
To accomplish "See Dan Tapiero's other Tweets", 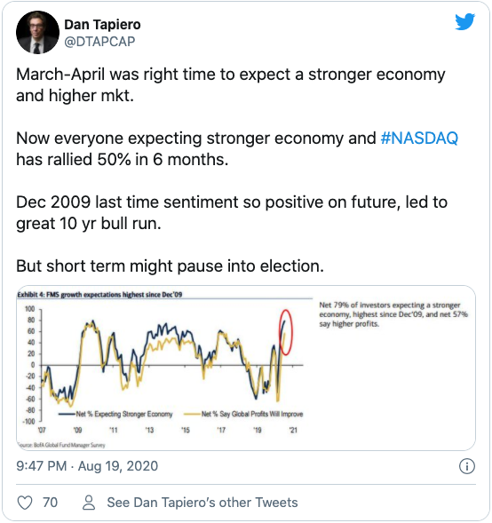I will (x=202, y=503).
